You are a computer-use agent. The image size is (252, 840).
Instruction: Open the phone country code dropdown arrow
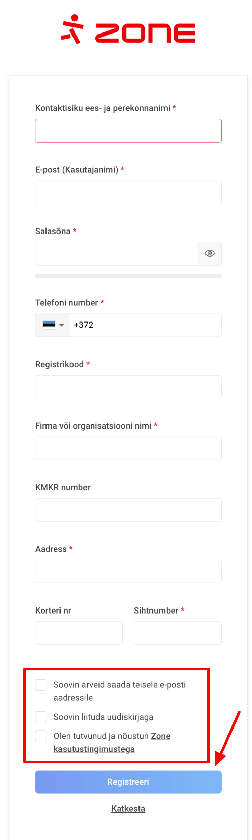point(62,325)
